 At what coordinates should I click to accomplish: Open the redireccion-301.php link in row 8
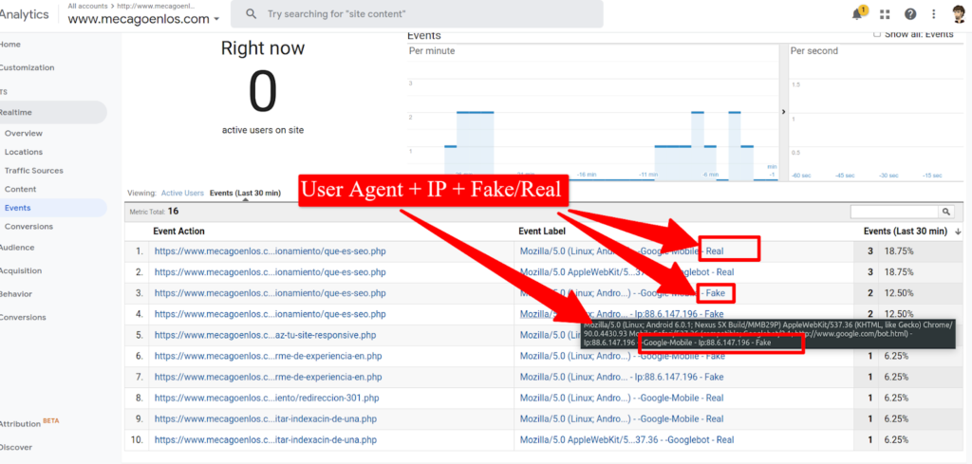coord(266,398)
